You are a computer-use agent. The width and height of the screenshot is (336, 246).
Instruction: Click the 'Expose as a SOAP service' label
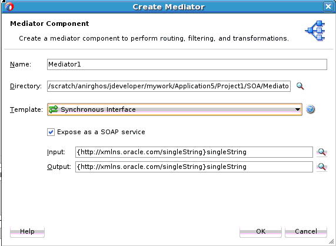[101, 132]
